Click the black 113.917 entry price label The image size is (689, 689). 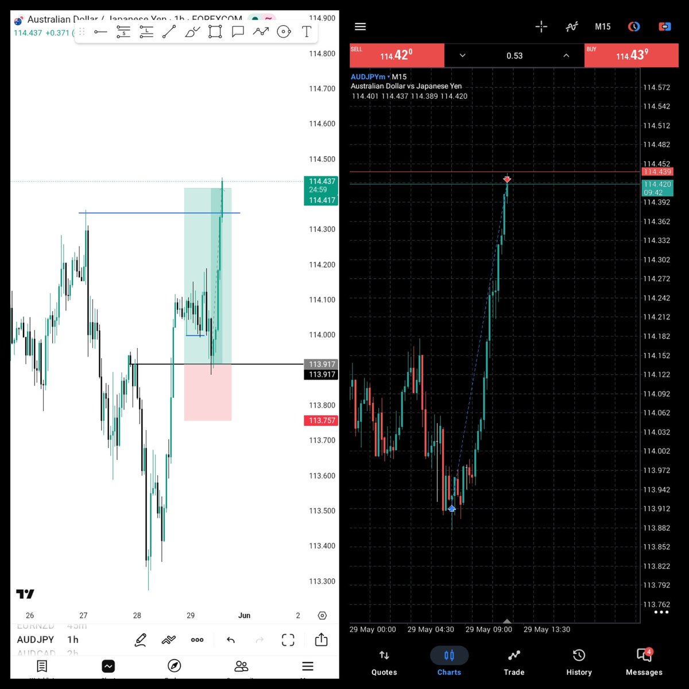[320, 374]
